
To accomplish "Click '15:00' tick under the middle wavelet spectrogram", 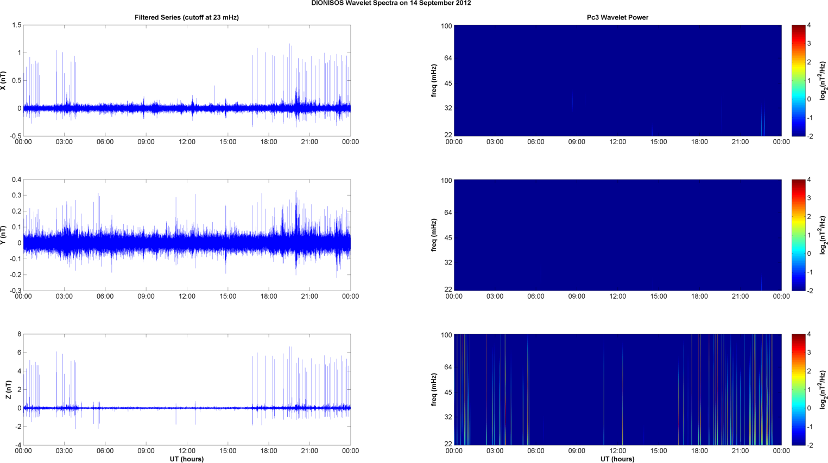I will [x=659, y=297].
